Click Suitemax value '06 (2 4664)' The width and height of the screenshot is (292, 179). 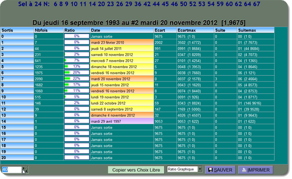click(x=247, y=79)
